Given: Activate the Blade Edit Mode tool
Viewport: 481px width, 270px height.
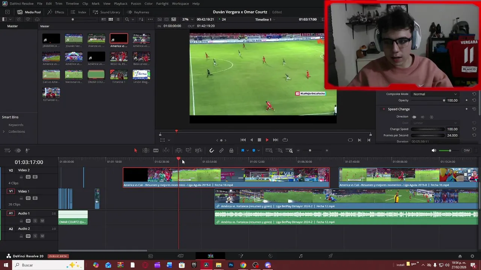Looking at the screenshot, I should 156,150.
